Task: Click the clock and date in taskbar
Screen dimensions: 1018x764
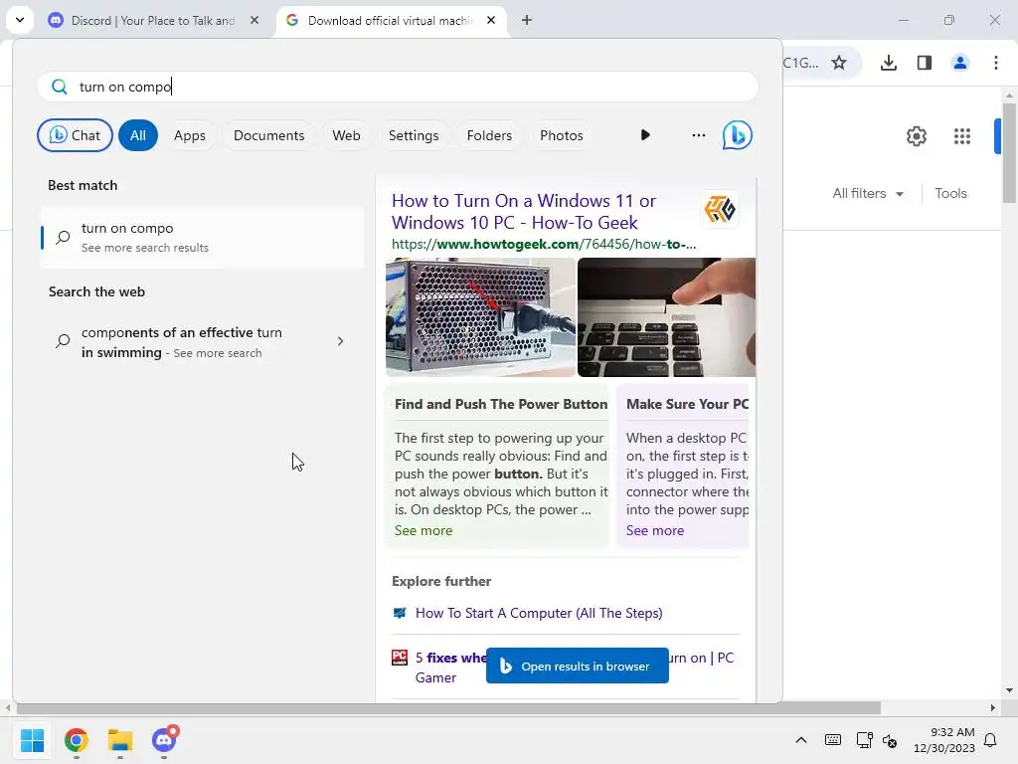Action: coord(944,740)
